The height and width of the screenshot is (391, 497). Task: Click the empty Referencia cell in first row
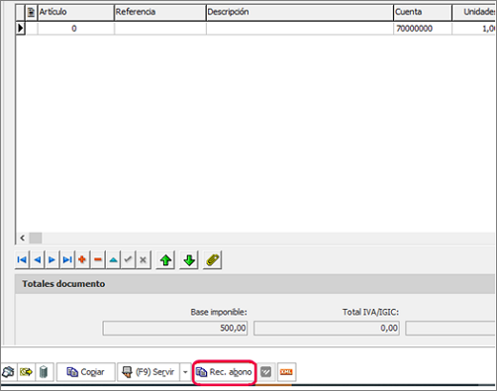[160, 29]
